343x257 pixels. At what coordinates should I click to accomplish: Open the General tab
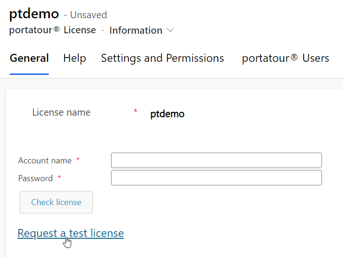pyautogui.click(x=30, y=58)
